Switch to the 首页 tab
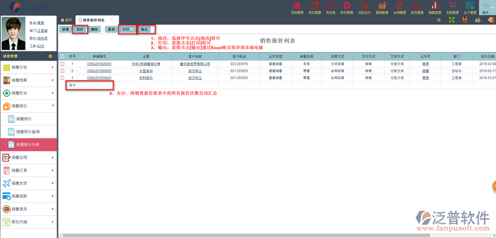Viewport: 496px width, 238px height. tap(66, 20)
